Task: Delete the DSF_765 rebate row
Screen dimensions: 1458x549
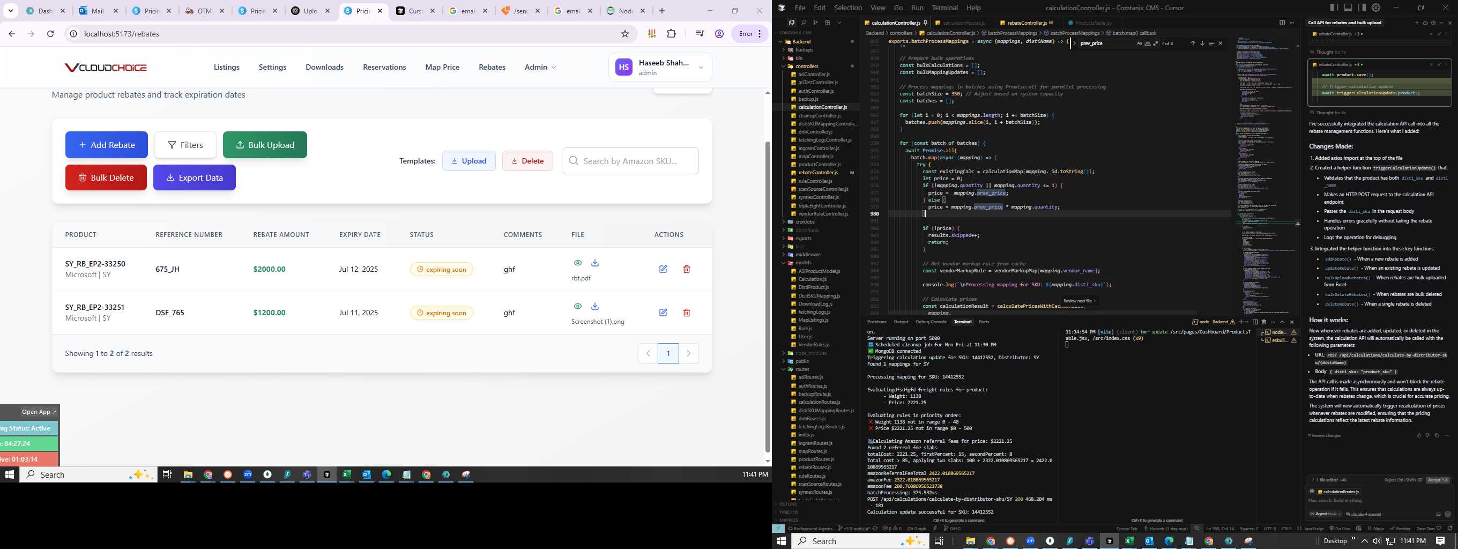Action: click(687, 313)
